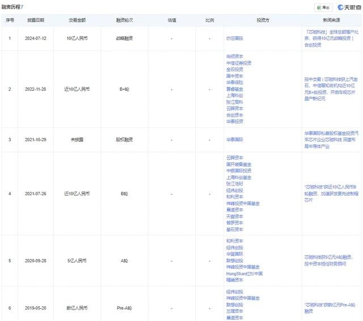Open 经纬创投 in the A轮 row
The height and width of the screenshot is (321, 363).
234,248
